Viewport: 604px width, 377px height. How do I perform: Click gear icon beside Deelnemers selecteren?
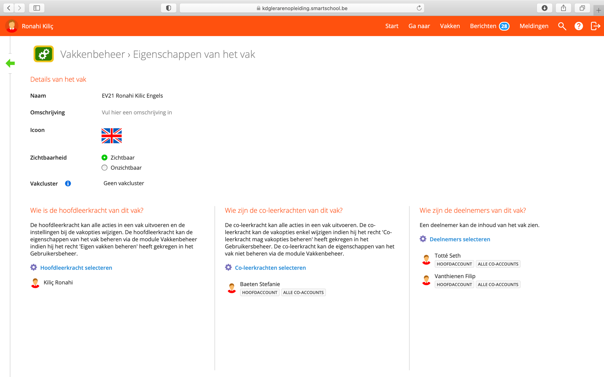point(423,239)
